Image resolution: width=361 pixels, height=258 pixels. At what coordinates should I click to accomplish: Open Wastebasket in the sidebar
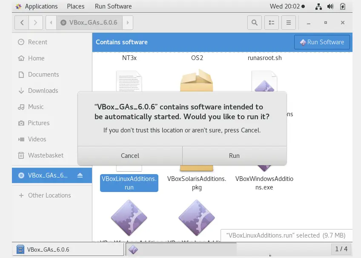click(x=45, y=155)
